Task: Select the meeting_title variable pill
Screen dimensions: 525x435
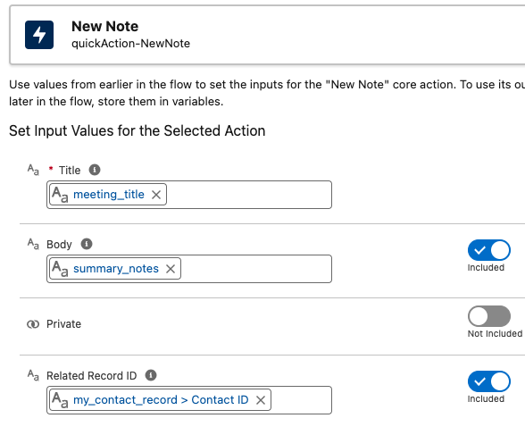Action: coord(109,194)
